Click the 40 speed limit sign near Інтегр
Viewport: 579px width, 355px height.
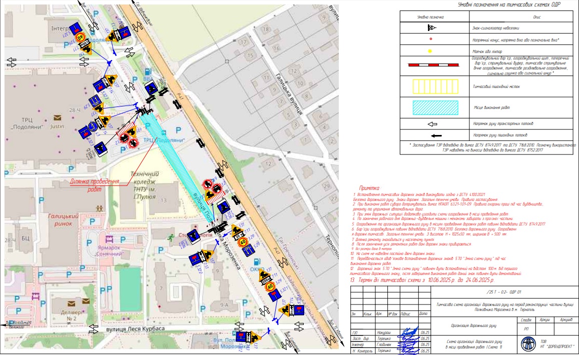click(x=80, y=37)
